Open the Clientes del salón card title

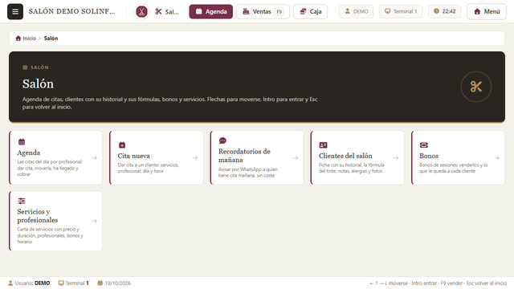pos(345,156)
